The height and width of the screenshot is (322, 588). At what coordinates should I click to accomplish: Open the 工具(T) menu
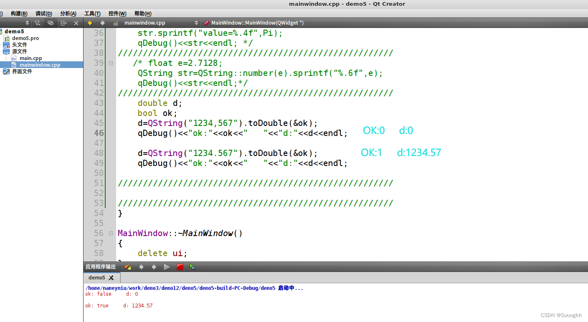point(93,14)
